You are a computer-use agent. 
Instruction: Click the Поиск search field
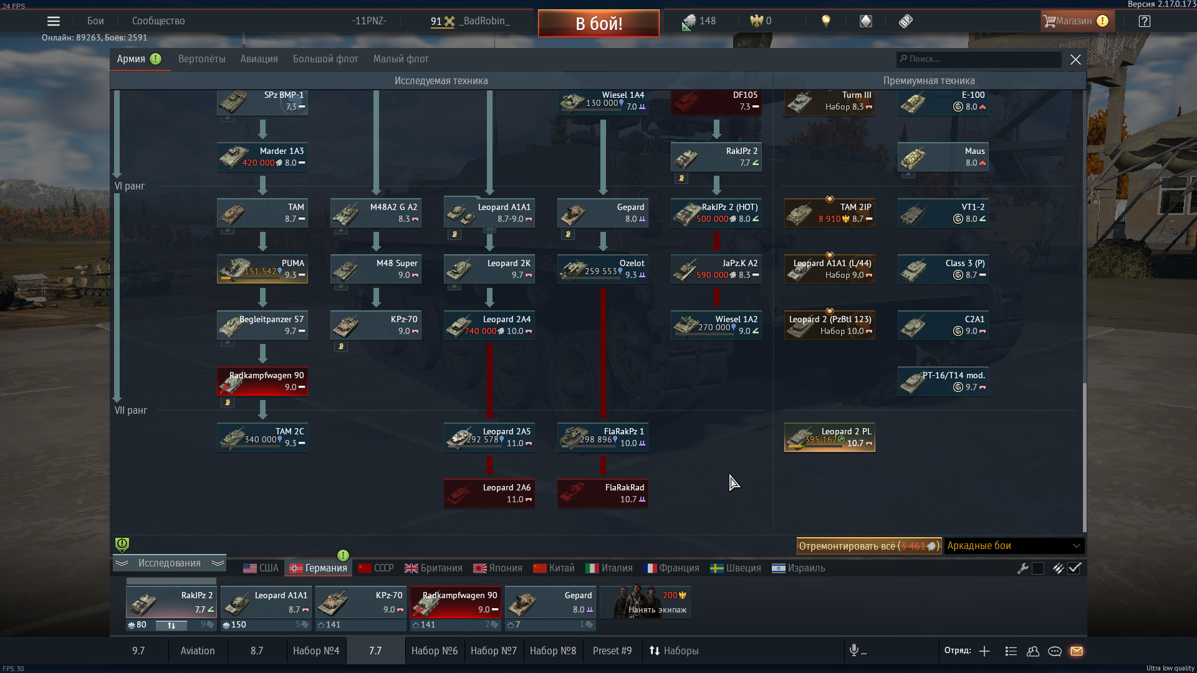click(979, 59)
